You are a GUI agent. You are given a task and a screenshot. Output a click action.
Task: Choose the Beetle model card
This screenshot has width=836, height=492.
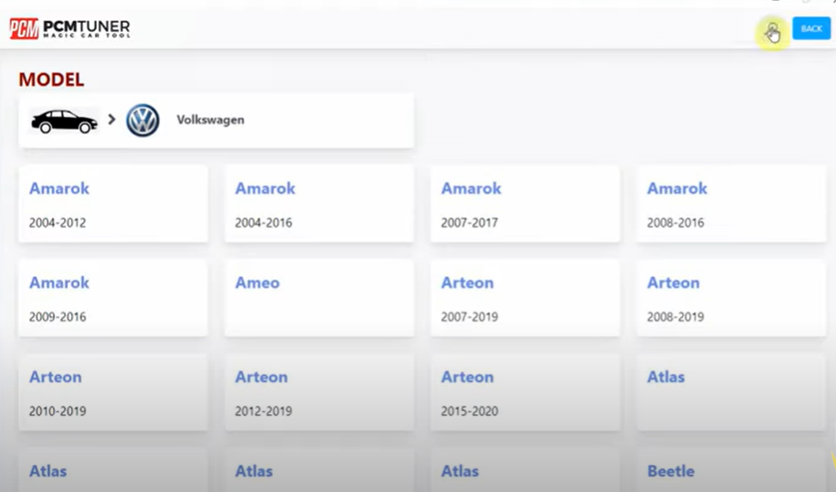tap(730, 472)
